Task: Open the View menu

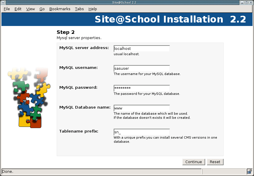Action: [30, 9]
